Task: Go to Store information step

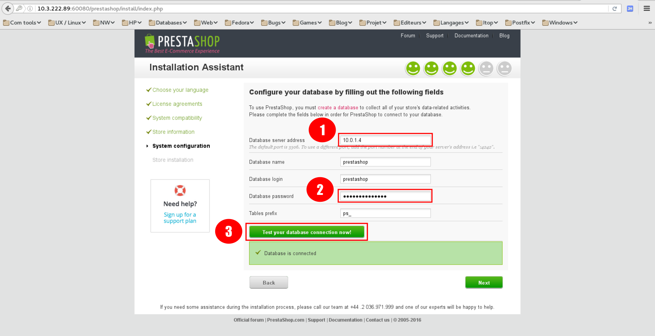Action: pos(173,132)
